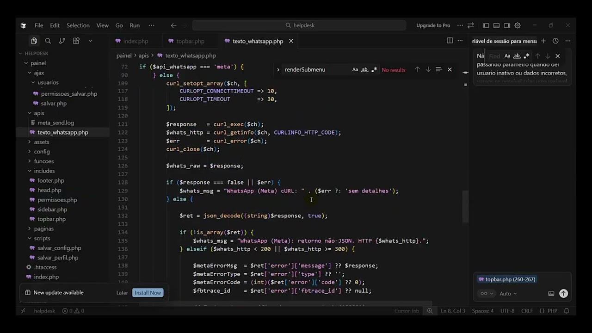The height and width of the screenshot is (333, 592).
Task: Open the Explorer view icon
Action: pyautogui.click(x=34, y=41)
